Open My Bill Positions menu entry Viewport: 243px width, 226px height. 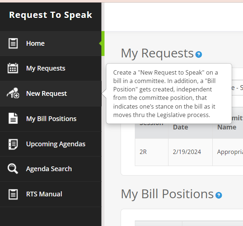click(x=51, y=119)
